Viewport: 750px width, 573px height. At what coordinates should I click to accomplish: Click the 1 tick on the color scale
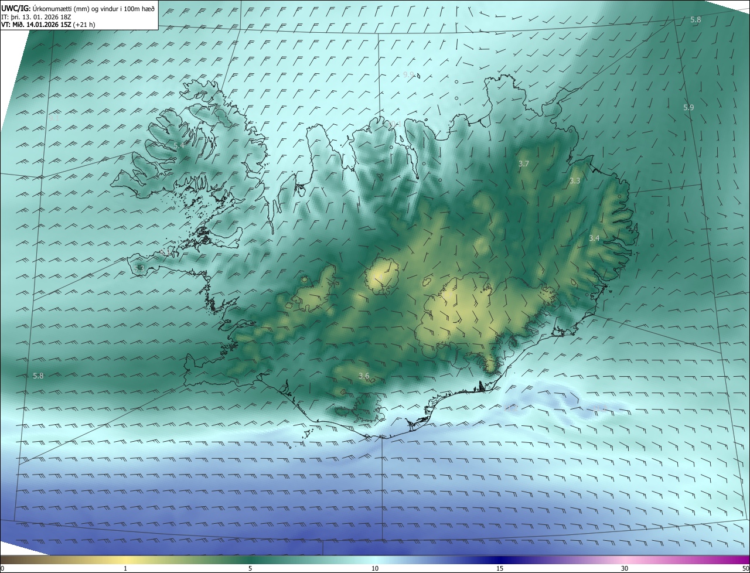coord(125,568)
